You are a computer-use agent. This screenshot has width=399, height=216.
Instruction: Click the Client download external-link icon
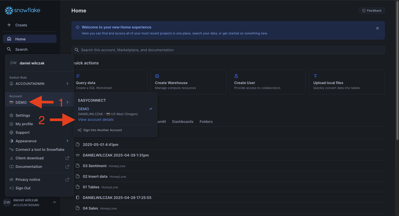67,158
